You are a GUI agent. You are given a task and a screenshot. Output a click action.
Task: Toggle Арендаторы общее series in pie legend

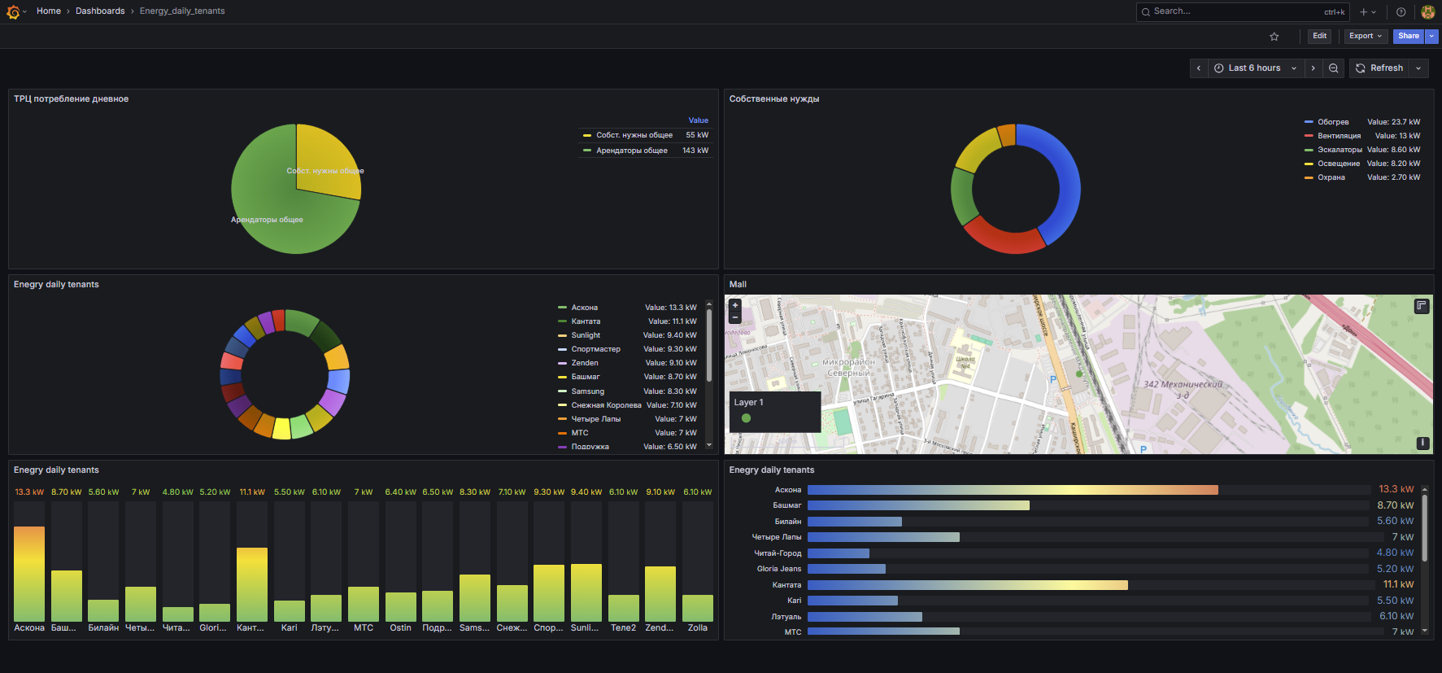pyautogui.click(x=631, y=151)
